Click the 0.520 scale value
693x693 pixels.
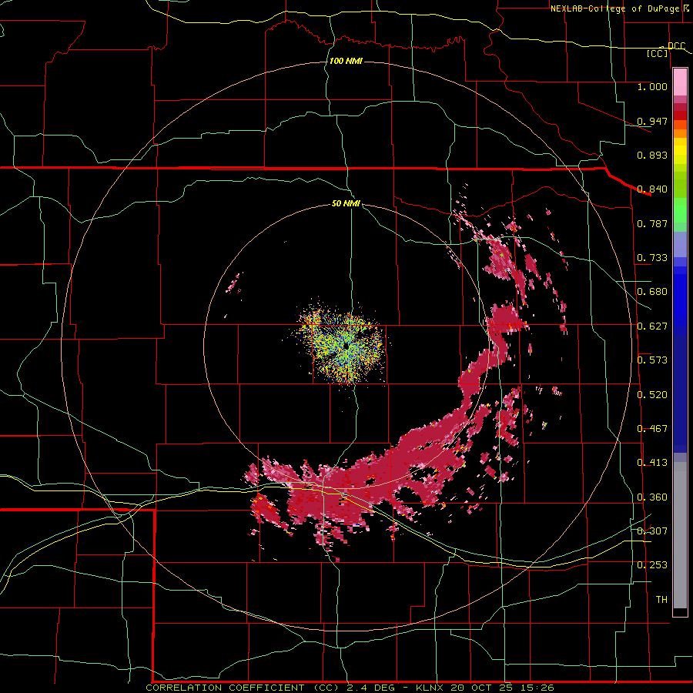point(652,394)
